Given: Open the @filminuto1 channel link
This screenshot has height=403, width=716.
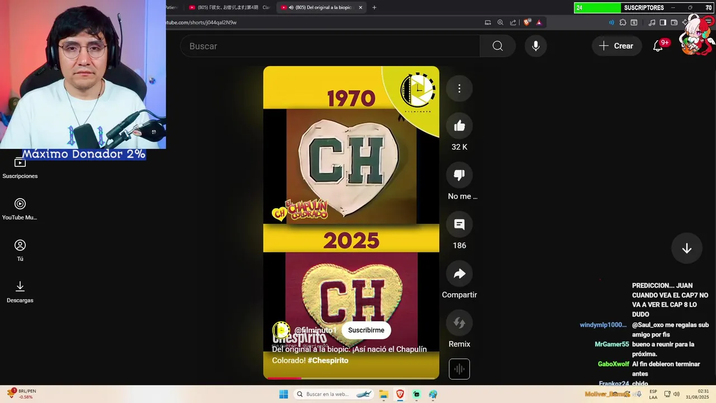Looking at the screenshot, I should pyautogui.click(x=315, y=330).
